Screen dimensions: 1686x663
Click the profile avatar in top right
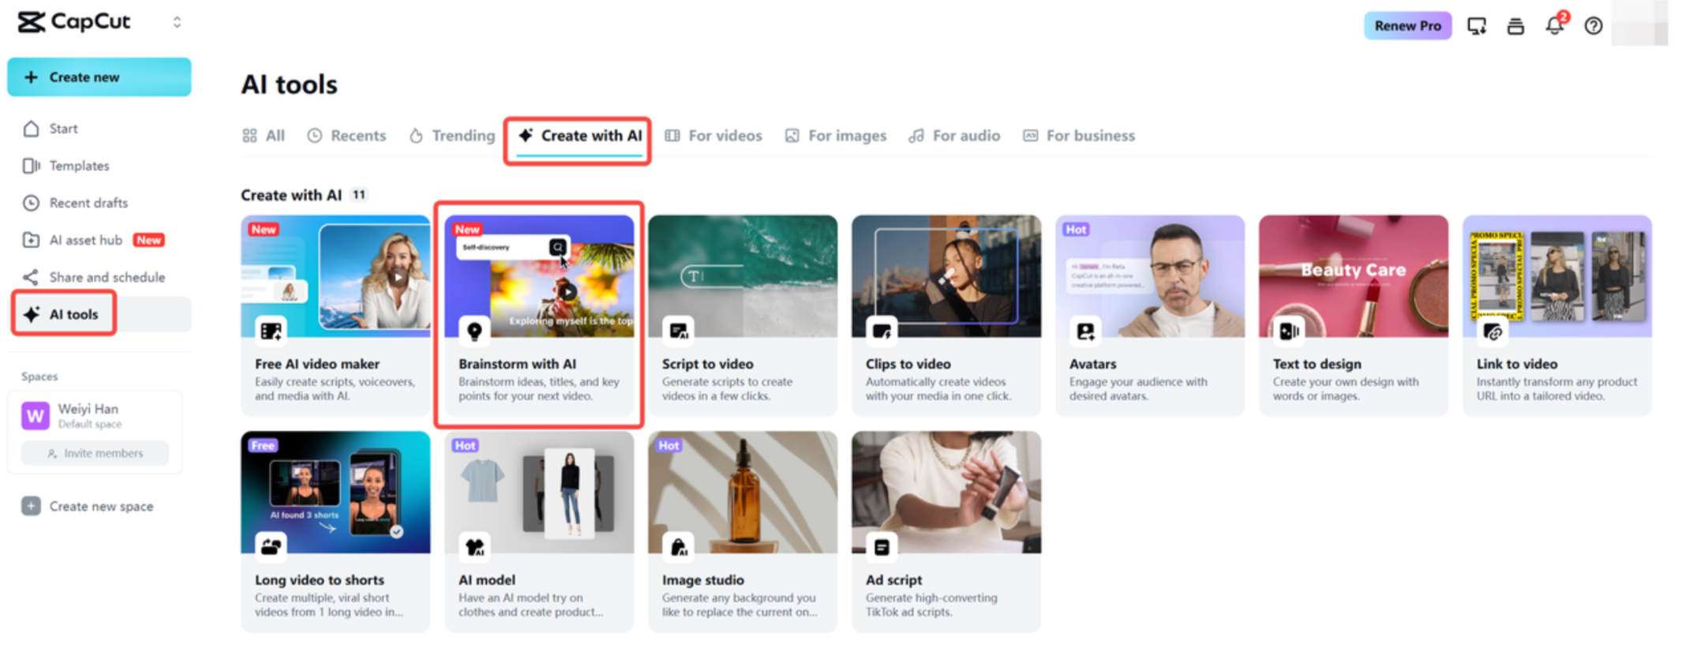(1639, 24)
